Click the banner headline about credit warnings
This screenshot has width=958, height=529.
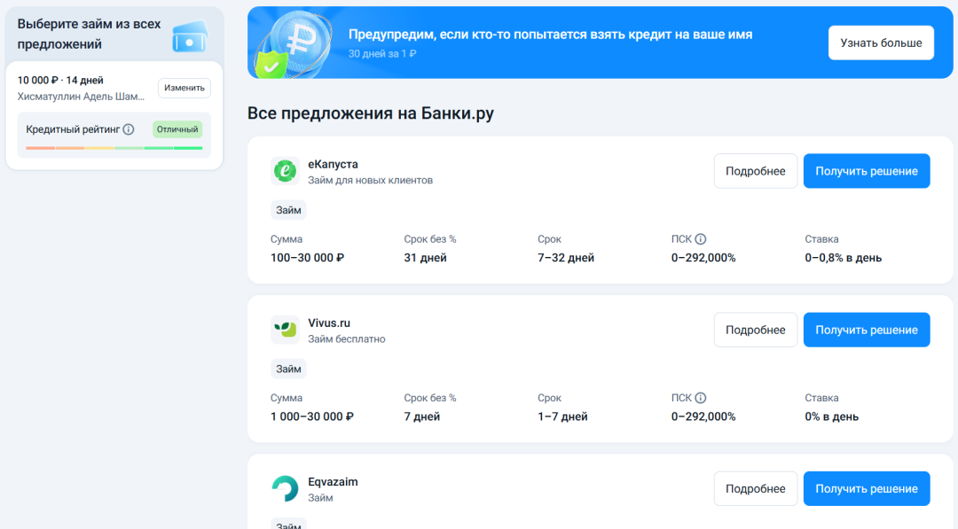coord(551,35)
